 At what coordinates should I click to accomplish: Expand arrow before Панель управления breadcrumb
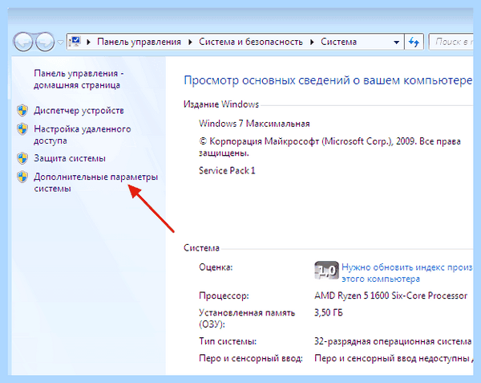click(89, 42)
